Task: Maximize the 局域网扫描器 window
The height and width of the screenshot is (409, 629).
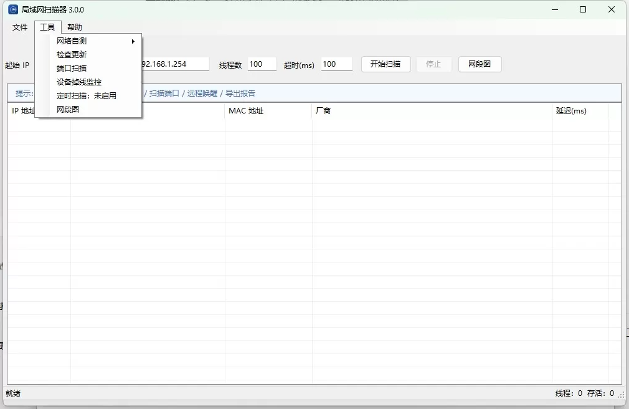Action: point(583,9)
